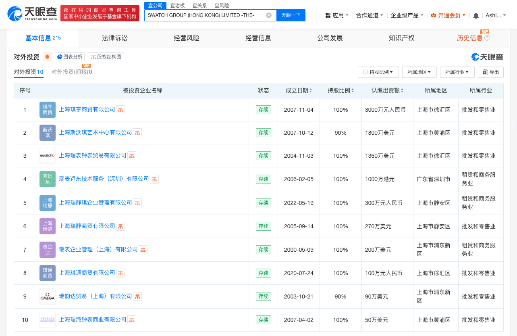Screen dimensions: 517x336
Task: Switch to the 知识产权 tab
Action: (401, 38)
